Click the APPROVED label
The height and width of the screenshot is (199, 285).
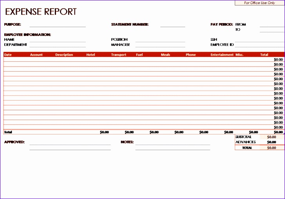point(14,142)
